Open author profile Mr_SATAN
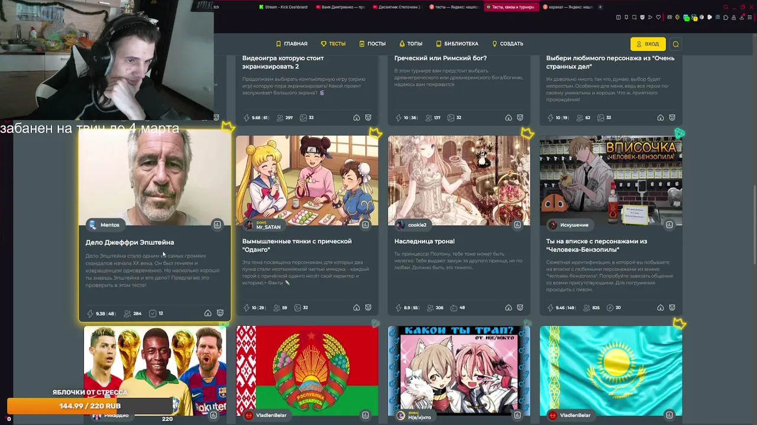The width and height of the screenshot is (757, 425). pyautogui.click(x=263, y=225)
